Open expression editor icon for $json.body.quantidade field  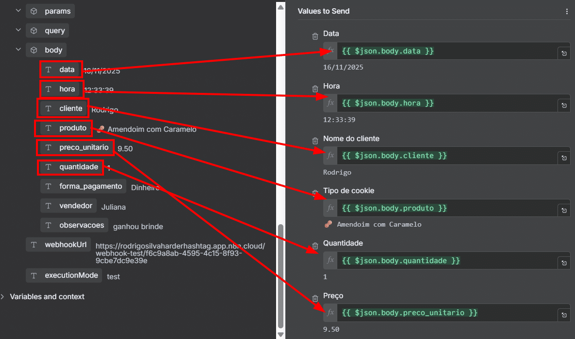(564, 263)
